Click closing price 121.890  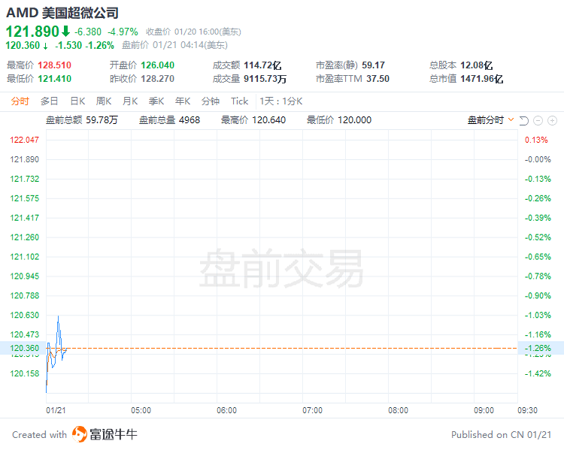tap(32, 32)
